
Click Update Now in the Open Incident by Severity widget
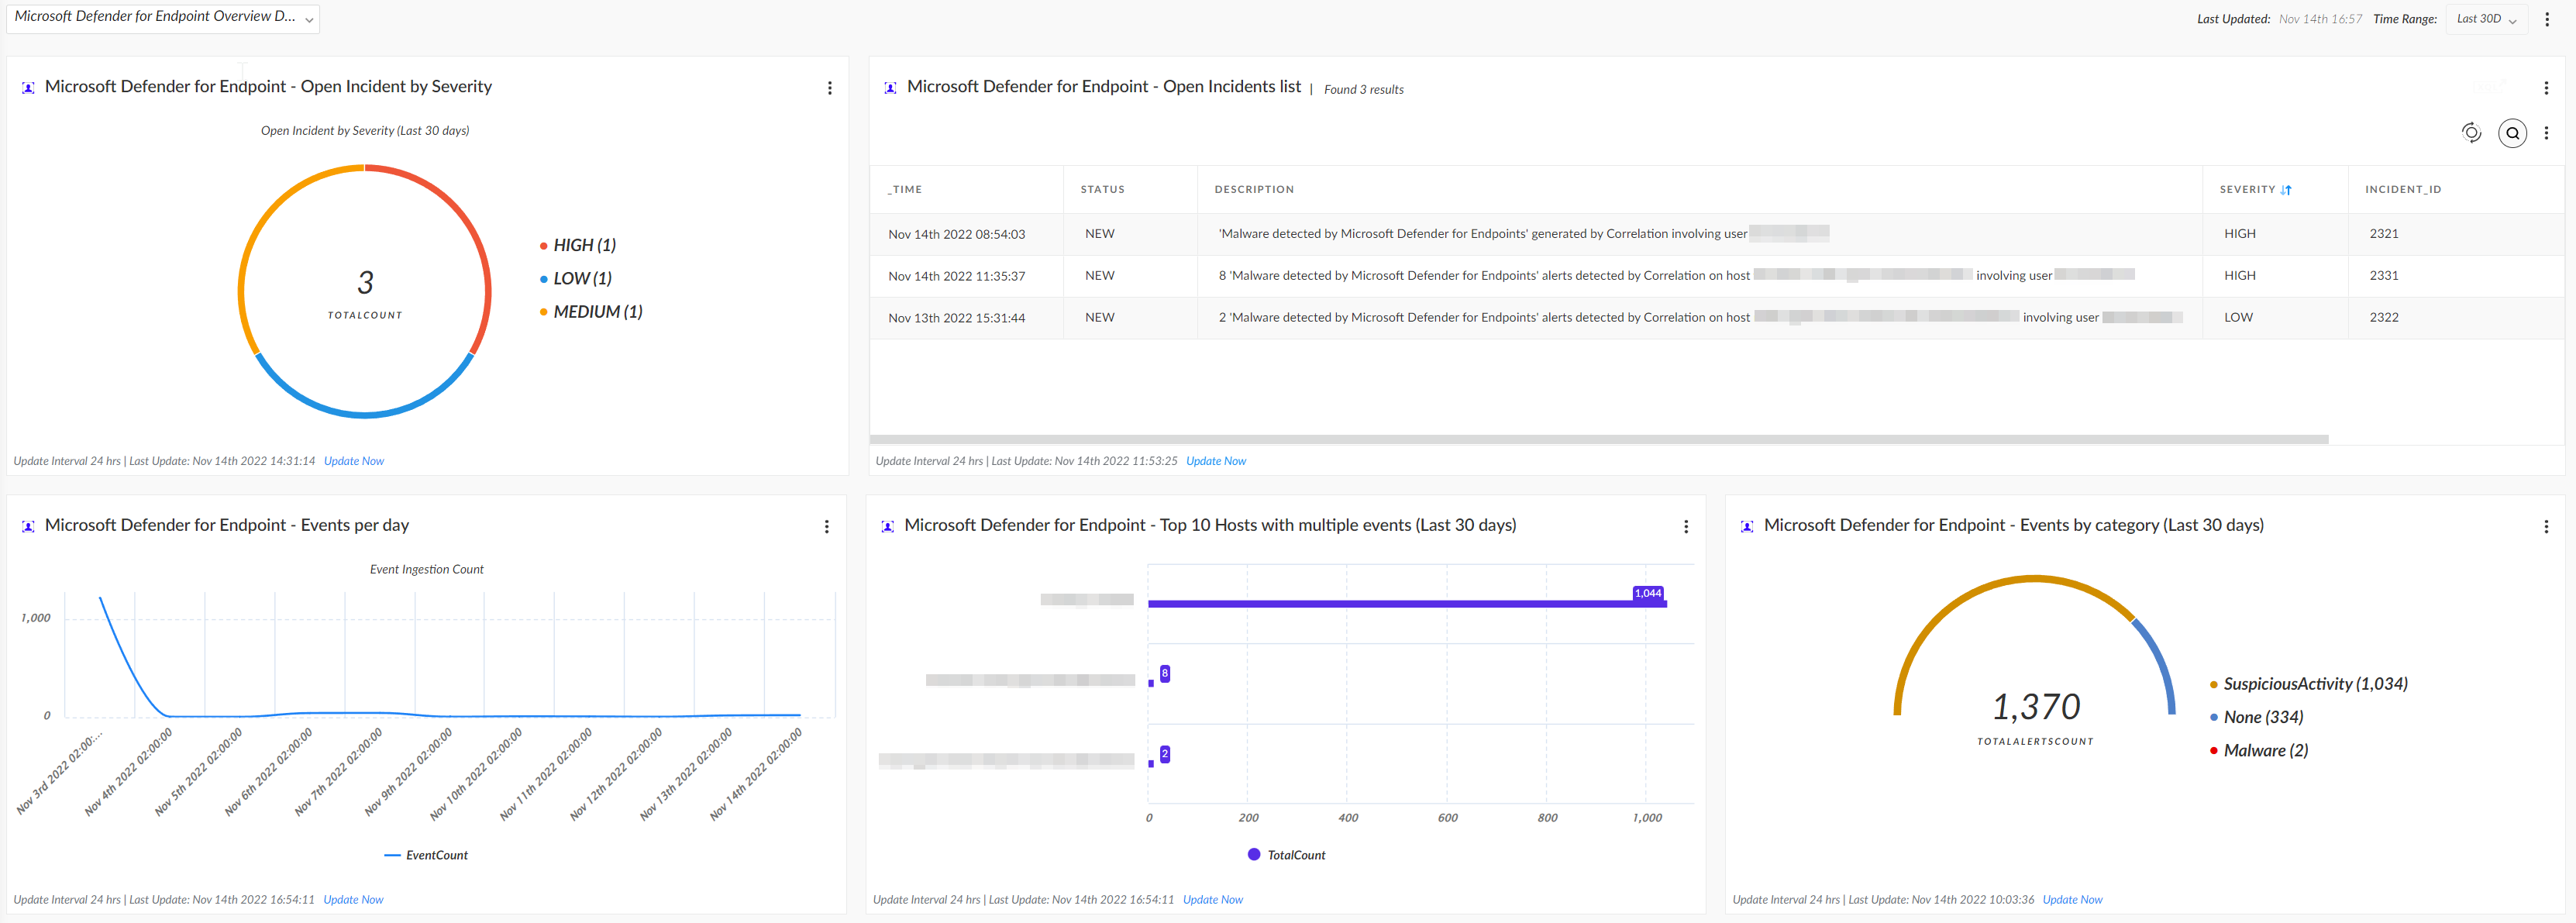click(354, 461)
